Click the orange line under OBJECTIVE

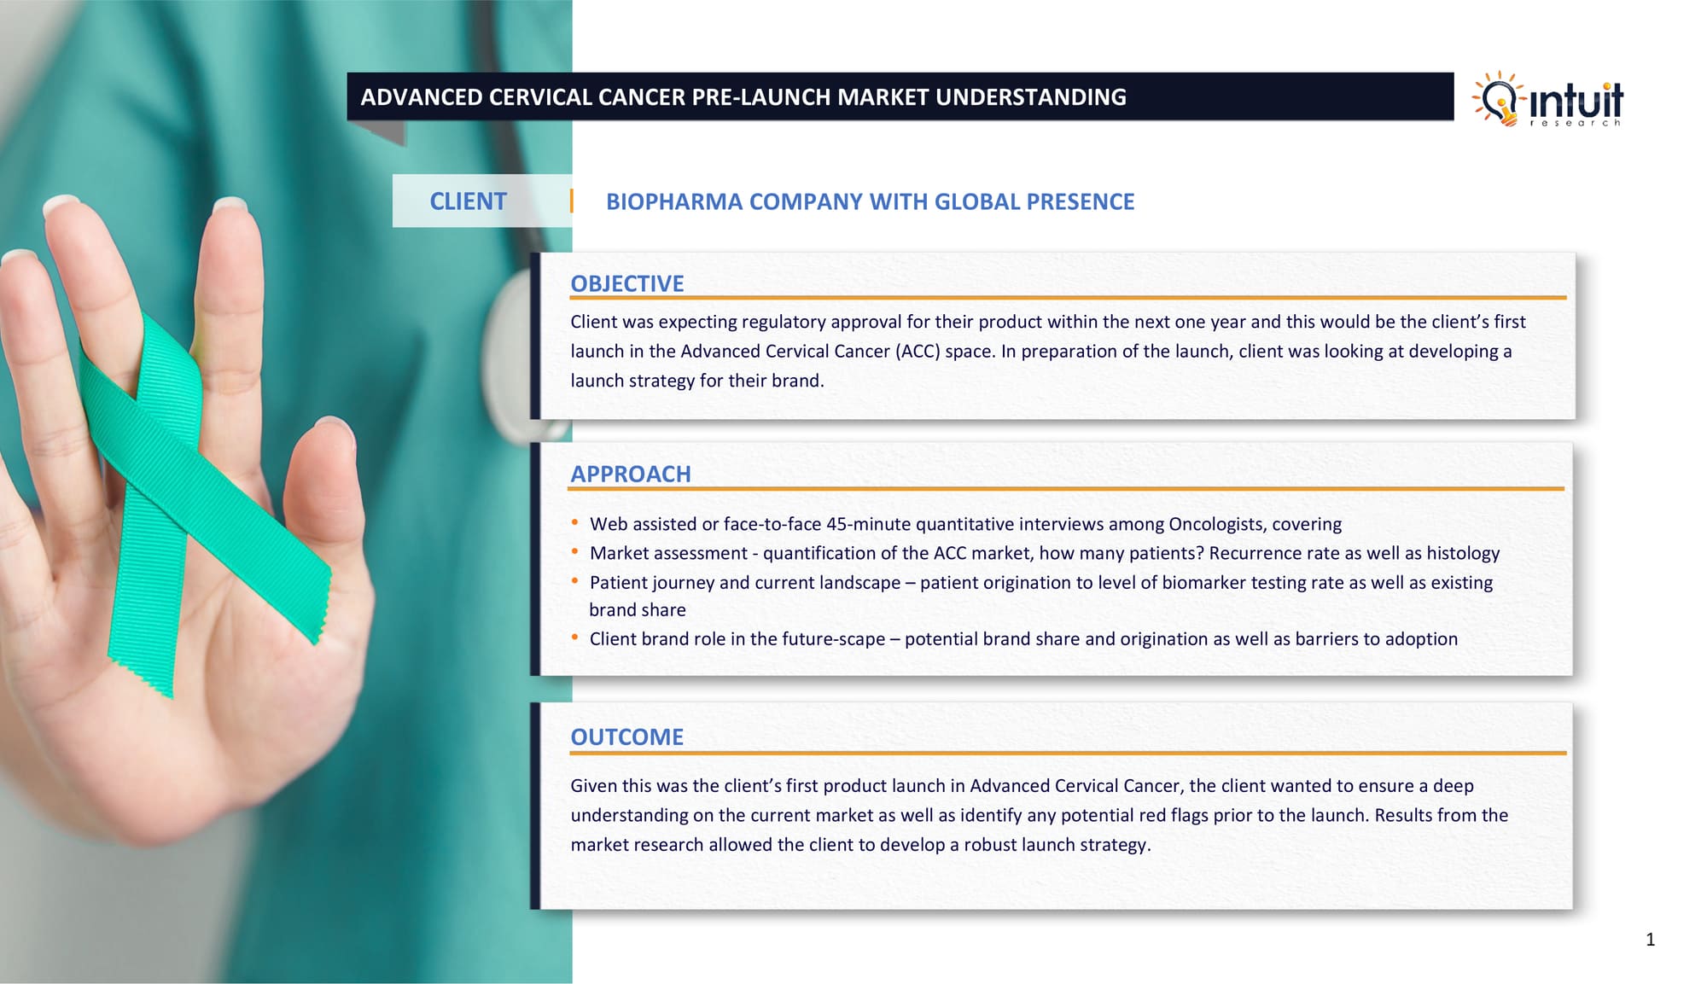(1067, 298)
